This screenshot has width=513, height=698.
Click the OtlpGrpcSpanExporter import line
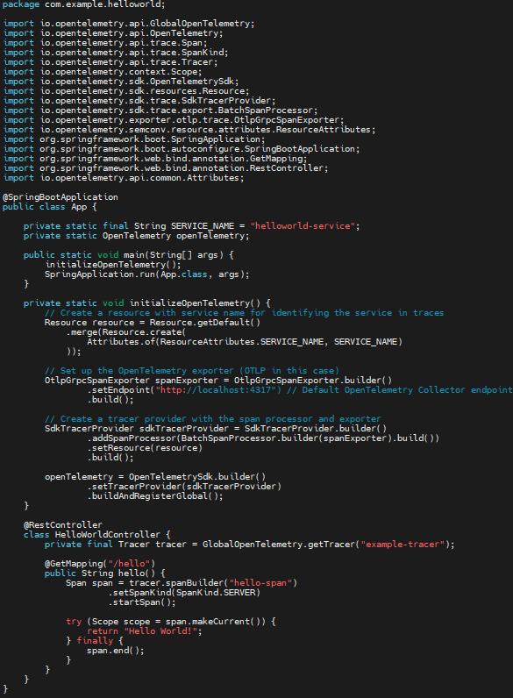point(174,120)
